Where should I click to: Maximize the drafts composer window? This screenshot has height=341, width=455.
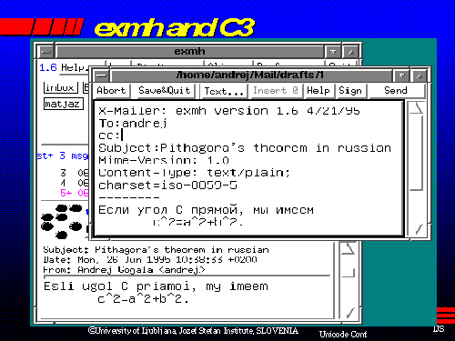point(420,75)
